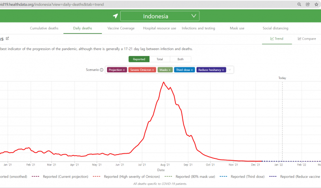Expand the Scenario selector dropdown arrow
The height and width of the screenshot is (188, 321).
(230, 70)
